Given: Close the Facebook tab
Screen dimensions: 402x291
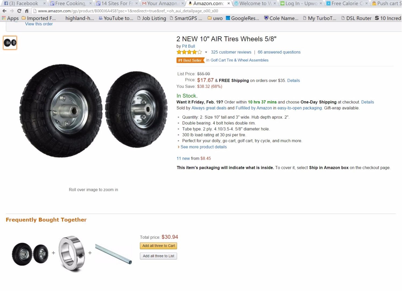Looking at the screenshot, I should [x=44, y=4].
